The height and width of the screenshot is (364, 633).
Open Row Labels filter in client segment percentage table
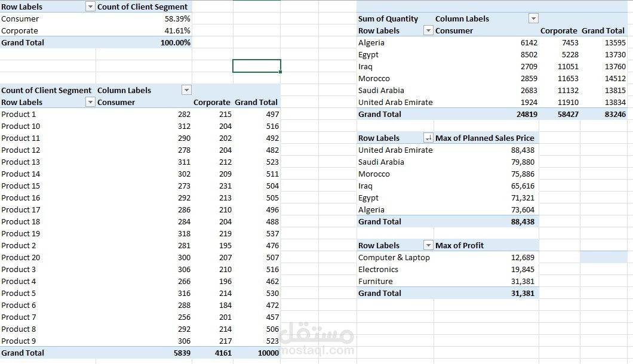click(90, 7)
